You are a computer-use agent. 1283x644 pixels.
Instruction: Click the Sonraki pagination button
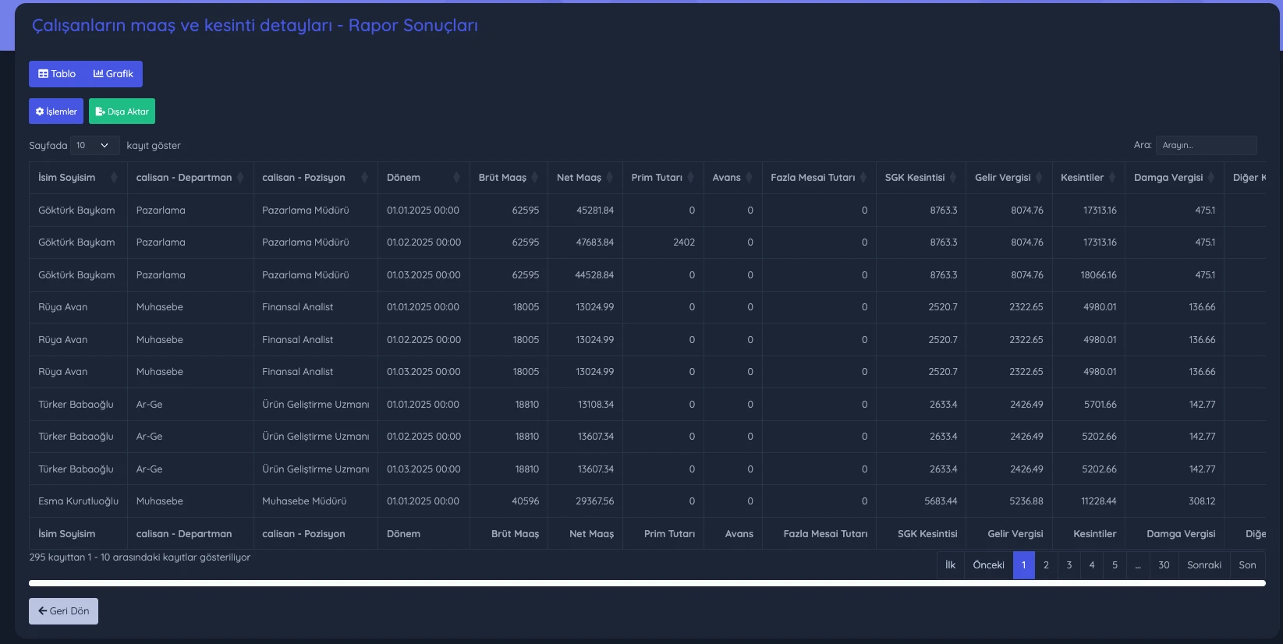coord(1204,565)
